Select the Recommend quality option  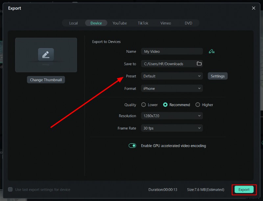166,105
